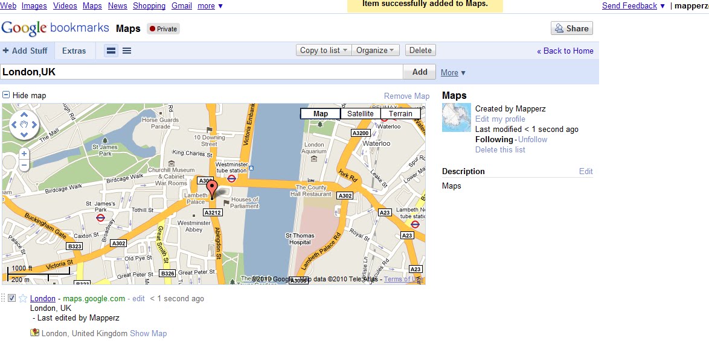
Task: Click the Westminster tube station symbol
Action: tap(231, 178)
